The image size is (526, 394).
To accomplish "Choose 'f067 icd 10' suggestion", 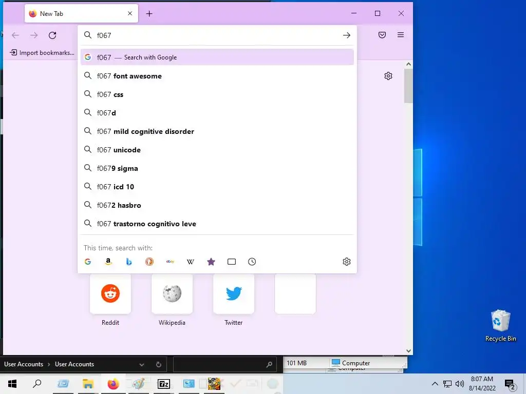I will point(217,187).
